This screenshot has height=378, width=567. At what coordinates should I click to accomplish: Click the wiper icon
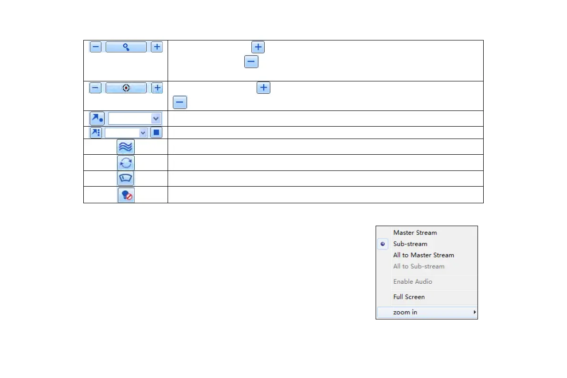(126, 179)
